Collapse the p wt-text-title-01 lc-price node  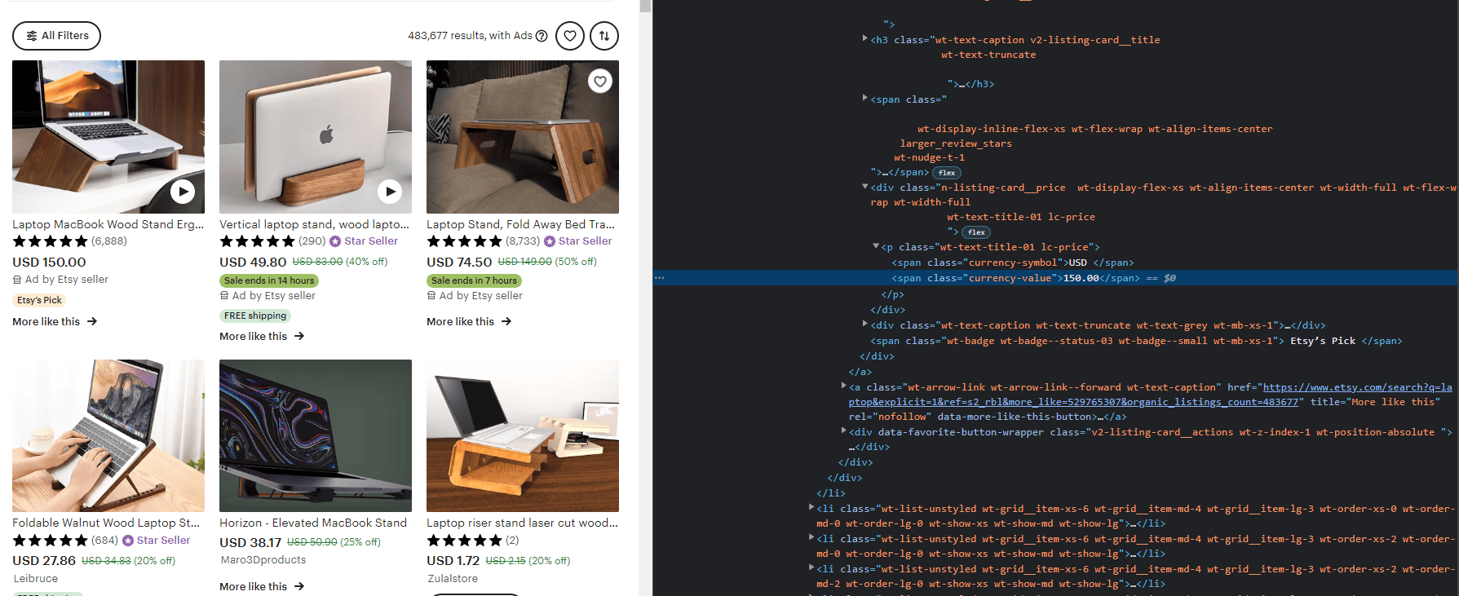tap(876, 246)
